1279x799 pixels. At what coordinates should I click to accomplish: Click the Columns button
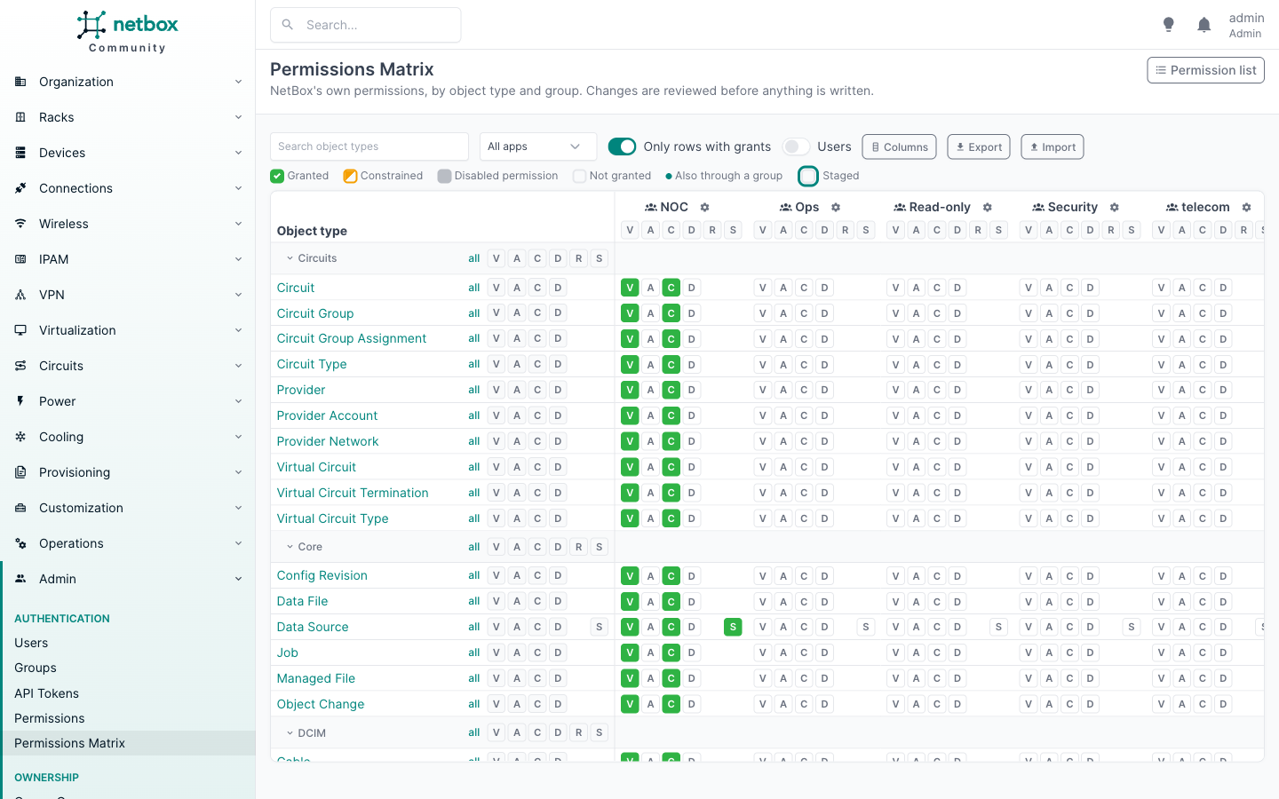tap(899, 146)
